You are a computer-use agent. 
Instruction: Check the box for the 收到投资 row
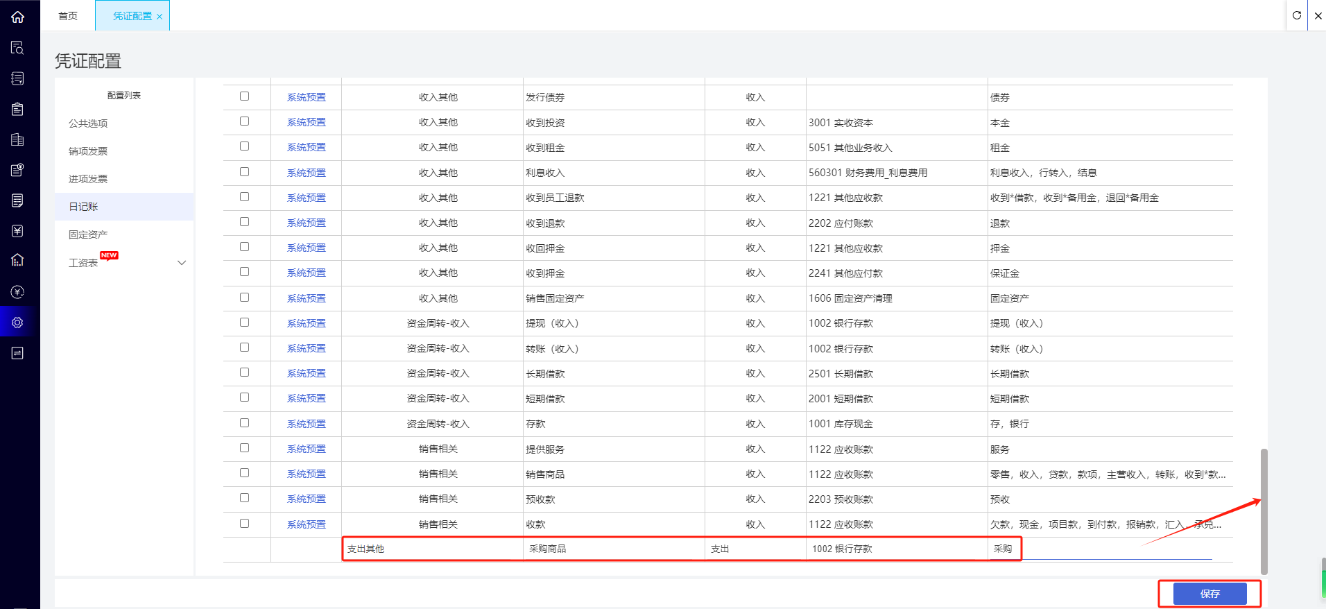pos(244,121)
